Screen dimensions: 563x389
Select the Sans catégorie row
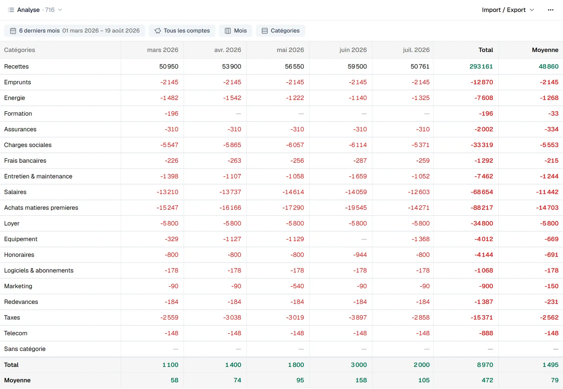(281, 349)
